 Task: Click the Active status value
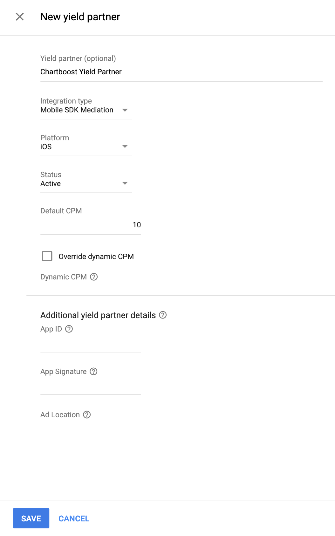pos(51,184)
